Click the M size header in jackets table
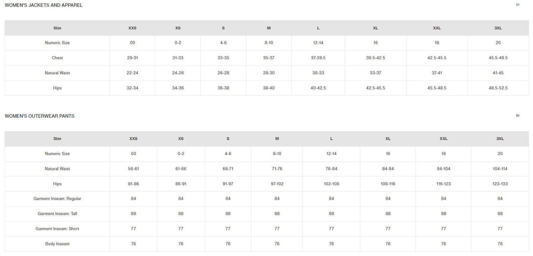 (269, 28)
